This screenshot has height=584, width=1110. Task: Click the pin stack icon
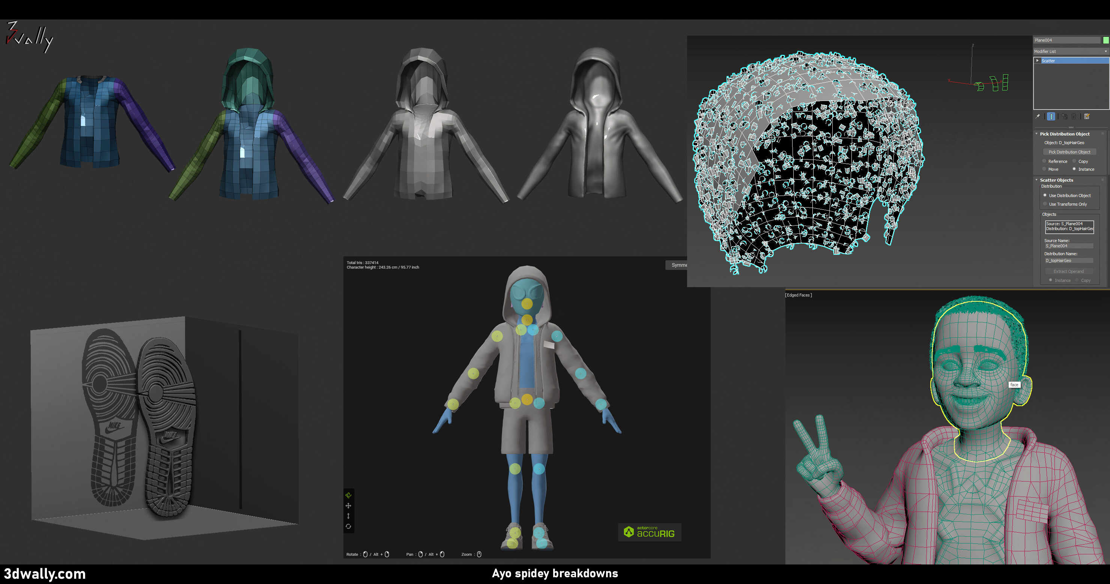point(1038,116)
